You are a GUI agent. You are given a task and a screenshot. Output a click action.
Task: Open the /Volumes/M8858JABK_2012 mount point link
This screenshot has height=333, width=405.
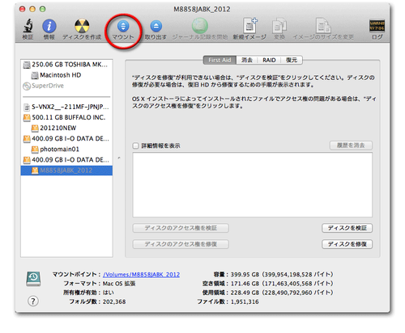[x=141, y=275]
